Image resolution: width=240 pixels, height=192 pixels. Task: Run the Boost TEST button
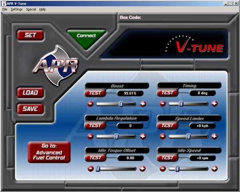(x=95, y=93)
